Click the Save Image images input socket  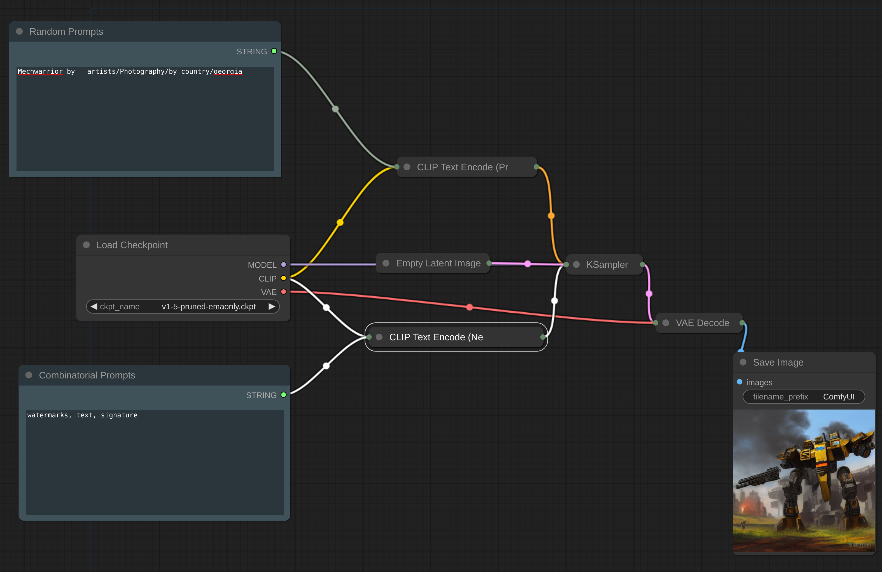click(739, 382)
